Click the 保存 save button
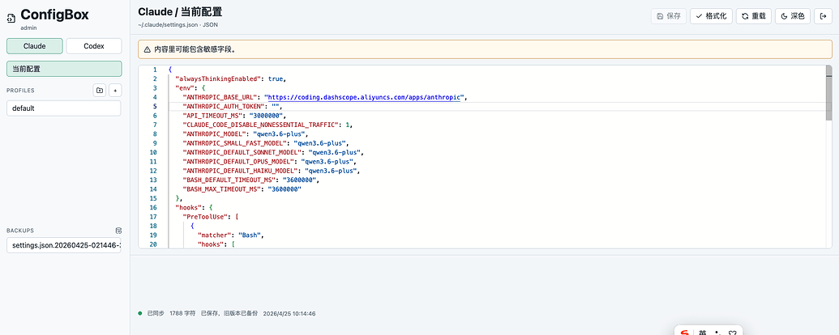Screen dimensions: 839x335 pos(668,16)
